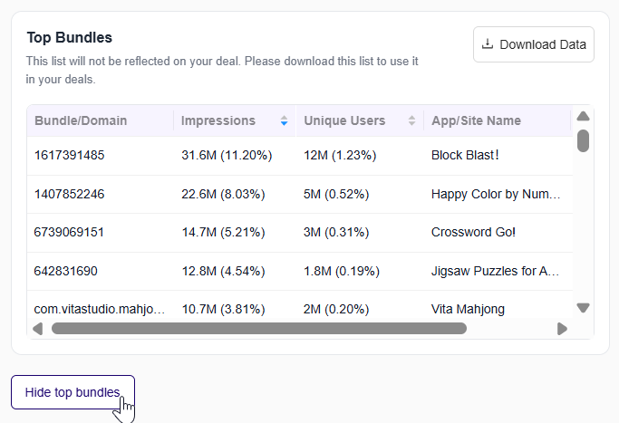The image size is (619, 423).
Task: Click the Impressions column header label
Action: (218, 120)
